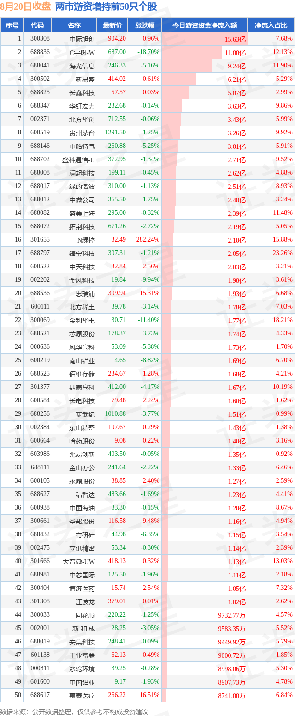
Task: Select the 15.63亿 inflow value
Action: coord(236,39)
